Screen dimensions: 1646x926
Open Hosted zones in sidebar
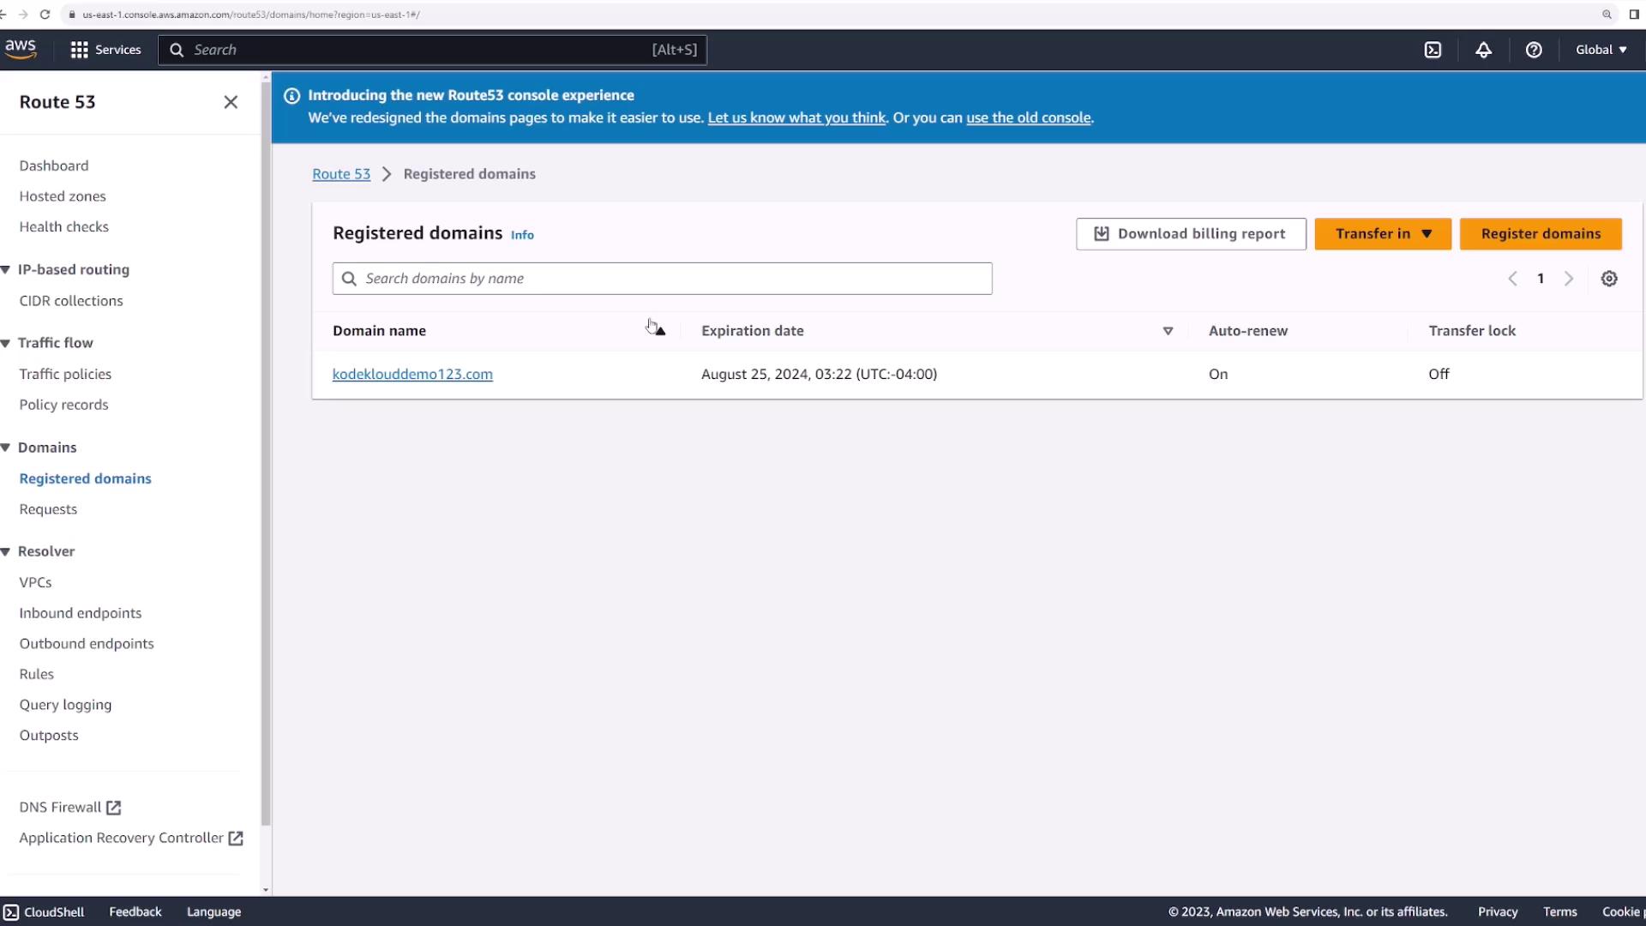(x=63, y=196)
